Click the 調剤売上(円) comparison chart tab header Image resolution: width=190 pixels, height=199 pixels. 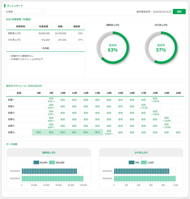[49, 153]
